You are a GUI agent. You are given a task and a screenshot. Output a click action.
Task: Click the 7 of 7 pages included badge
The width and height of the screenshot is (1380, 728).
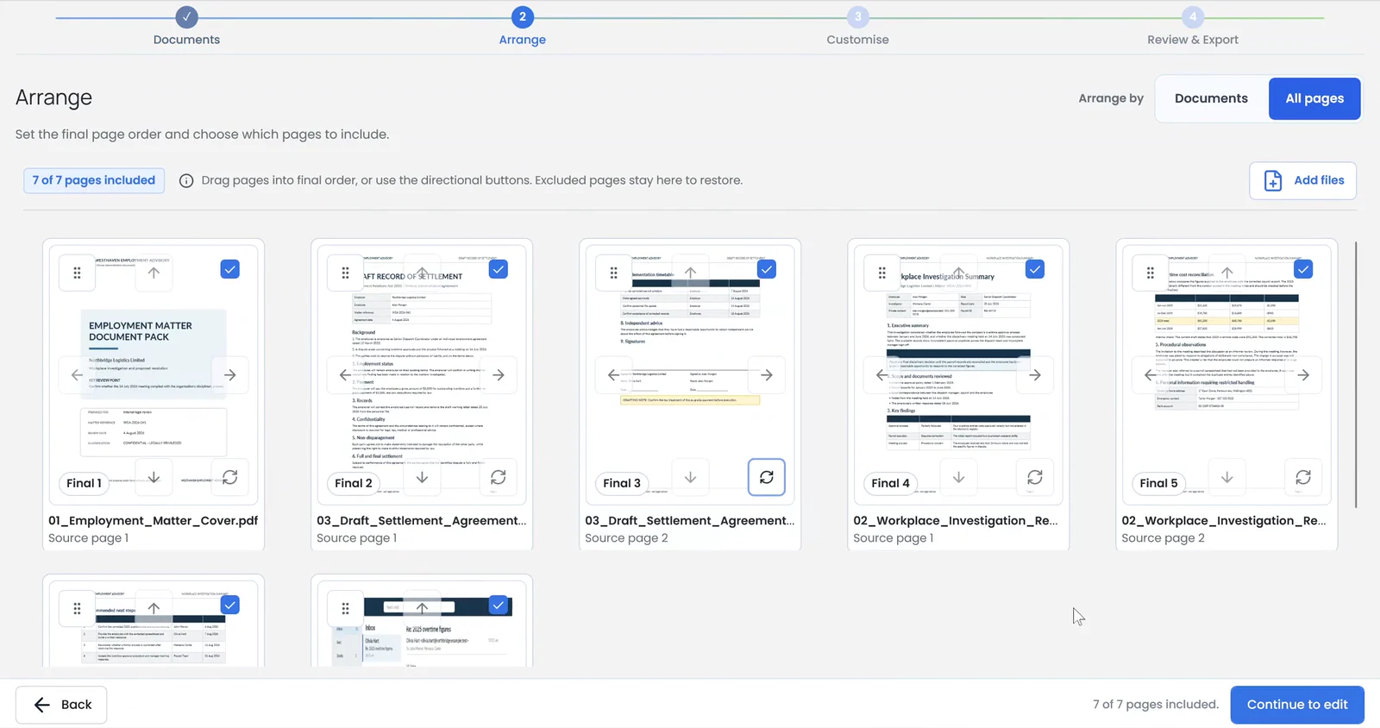point(94,180)
